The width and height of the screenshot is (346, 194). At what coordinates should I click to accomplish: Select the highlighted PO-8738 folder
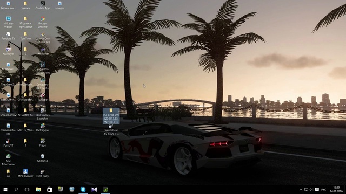tap(111, 116)
